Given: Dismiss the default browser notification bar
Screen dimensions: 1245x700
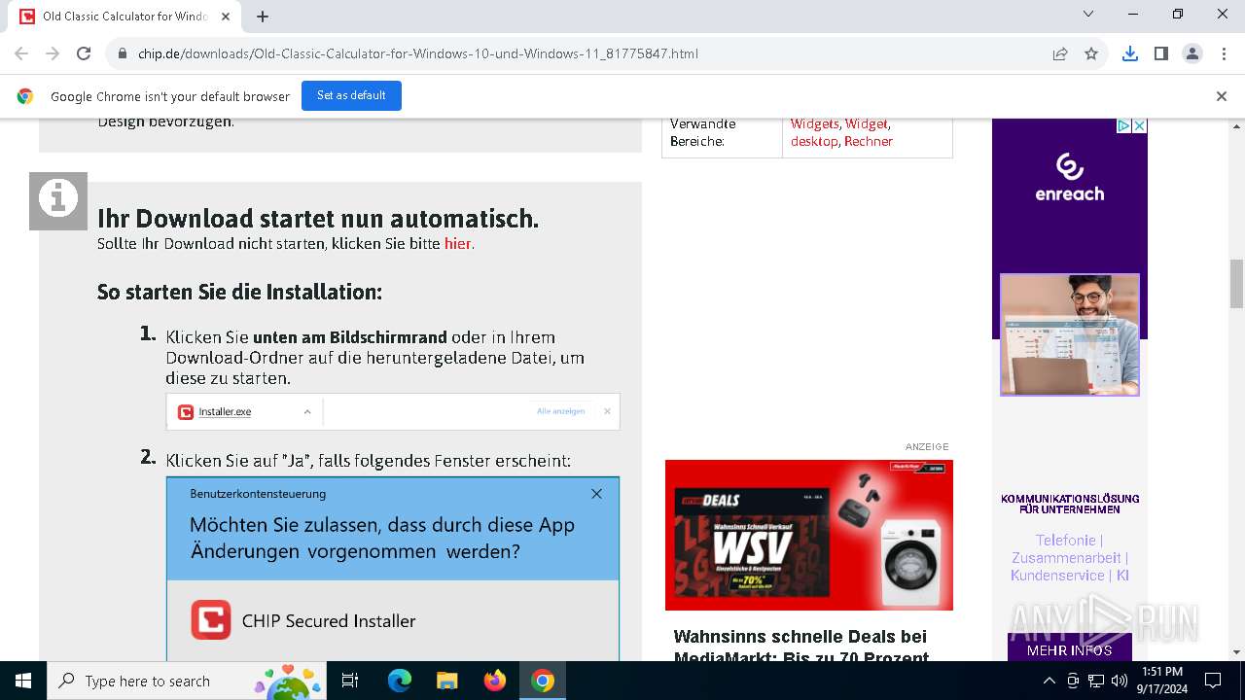Looking at the screenshot, I should [x=1222, y=95].
